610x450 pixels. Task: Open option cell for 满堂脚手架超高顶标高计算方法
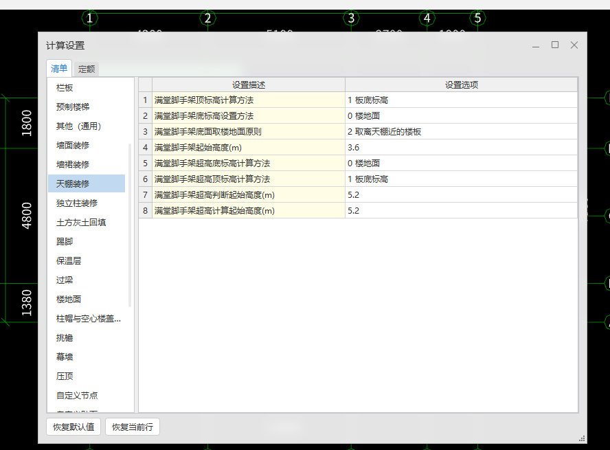(x=461, y=179)
